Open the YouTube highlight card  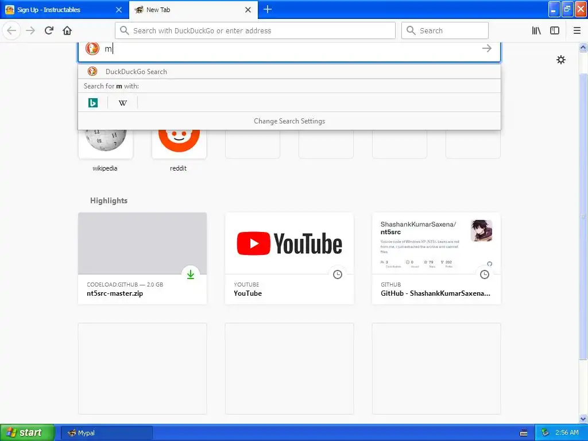coord(289,258)
